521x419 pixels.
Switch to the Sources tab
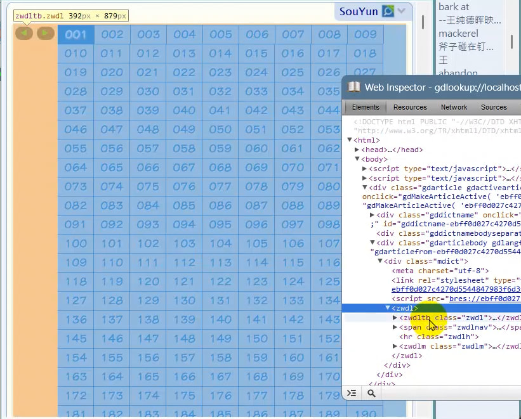tap(494, 107)
